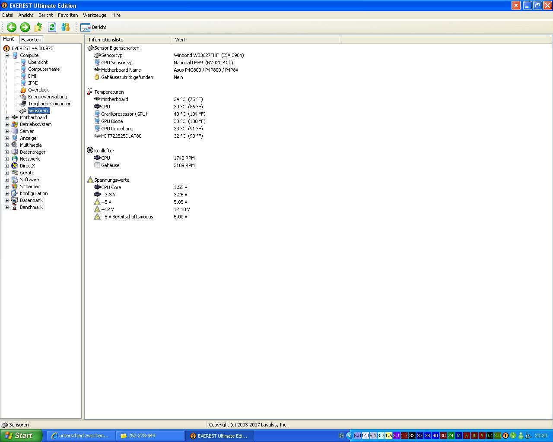Select the GPU Sensortyp row
Screen dimensions: 553x442
pos(163,63)
